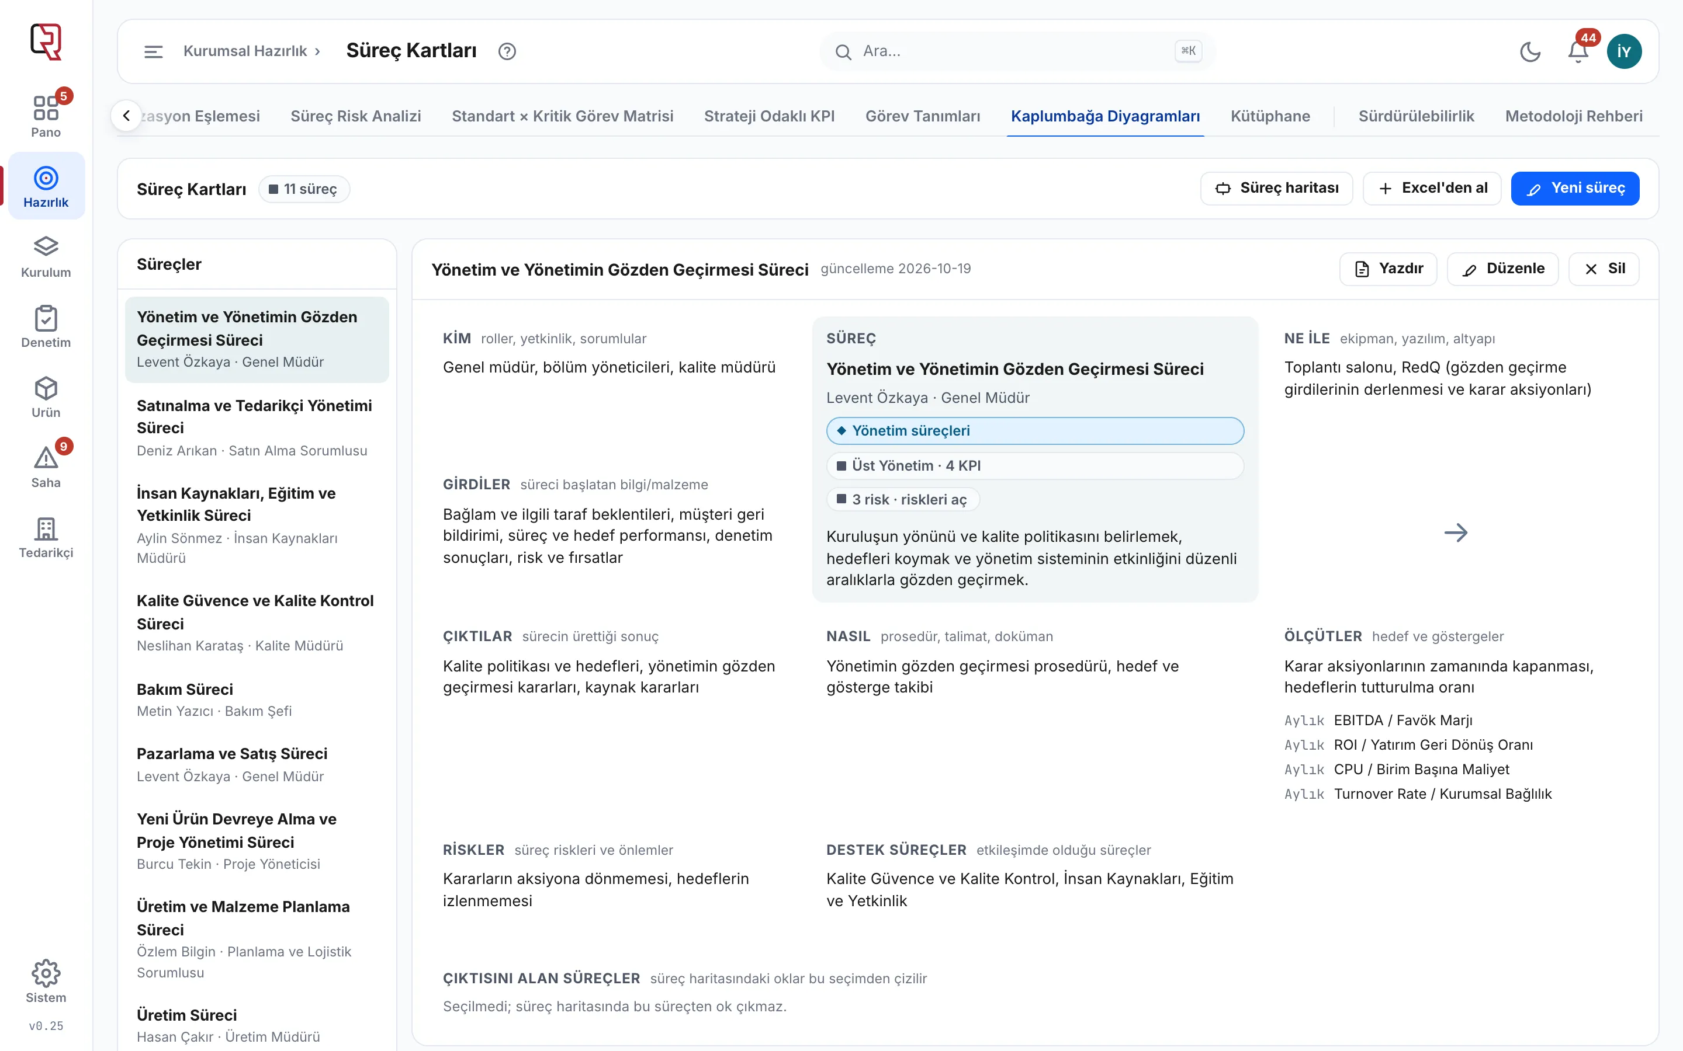Screen dimensions: 1683x1051
Task: Click the Süreç haritası button
Action: (x=1276, y=189)
